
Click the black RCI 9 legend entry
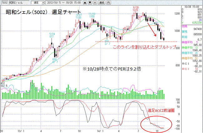point(190,64)
